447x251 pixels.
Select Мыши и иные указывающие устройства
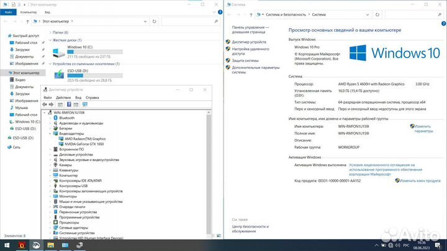click(91, 202)
